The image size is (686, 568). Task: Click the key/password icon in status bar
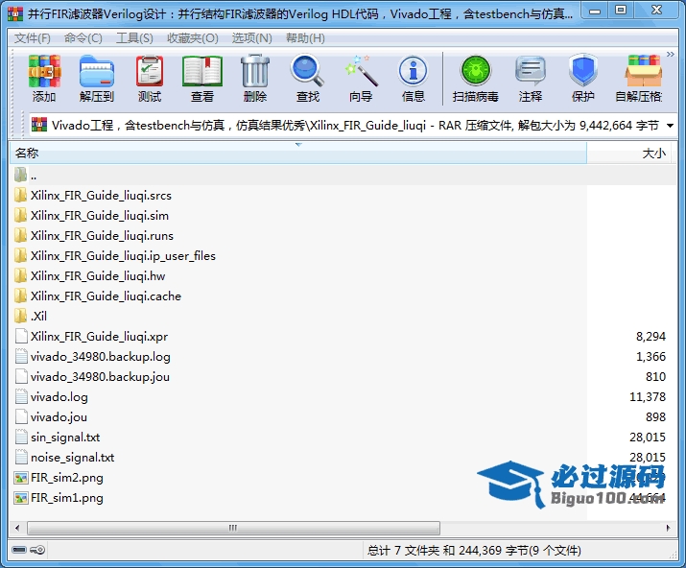(x=37, y=550)
